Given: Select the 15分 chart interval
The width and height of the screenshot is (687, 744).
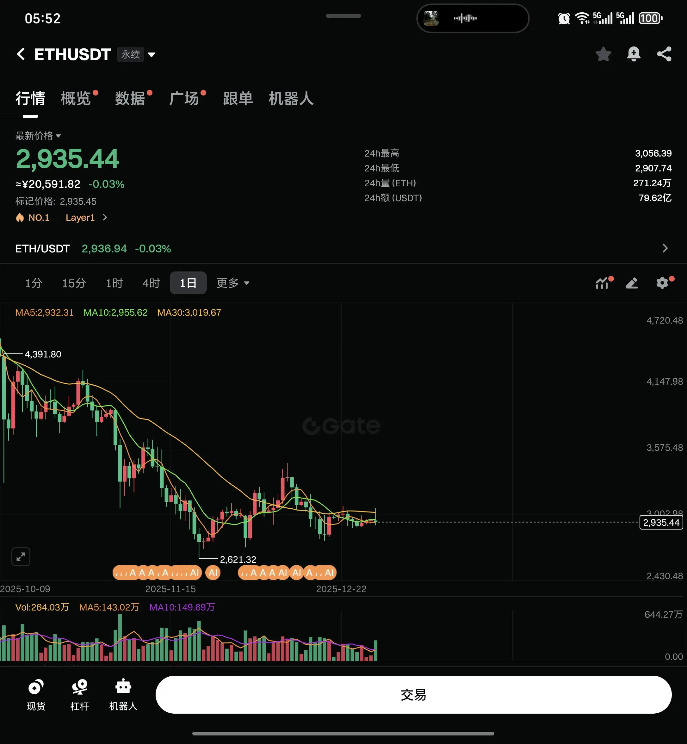Looking at the screenshot, I should click(x=74, y=283).
